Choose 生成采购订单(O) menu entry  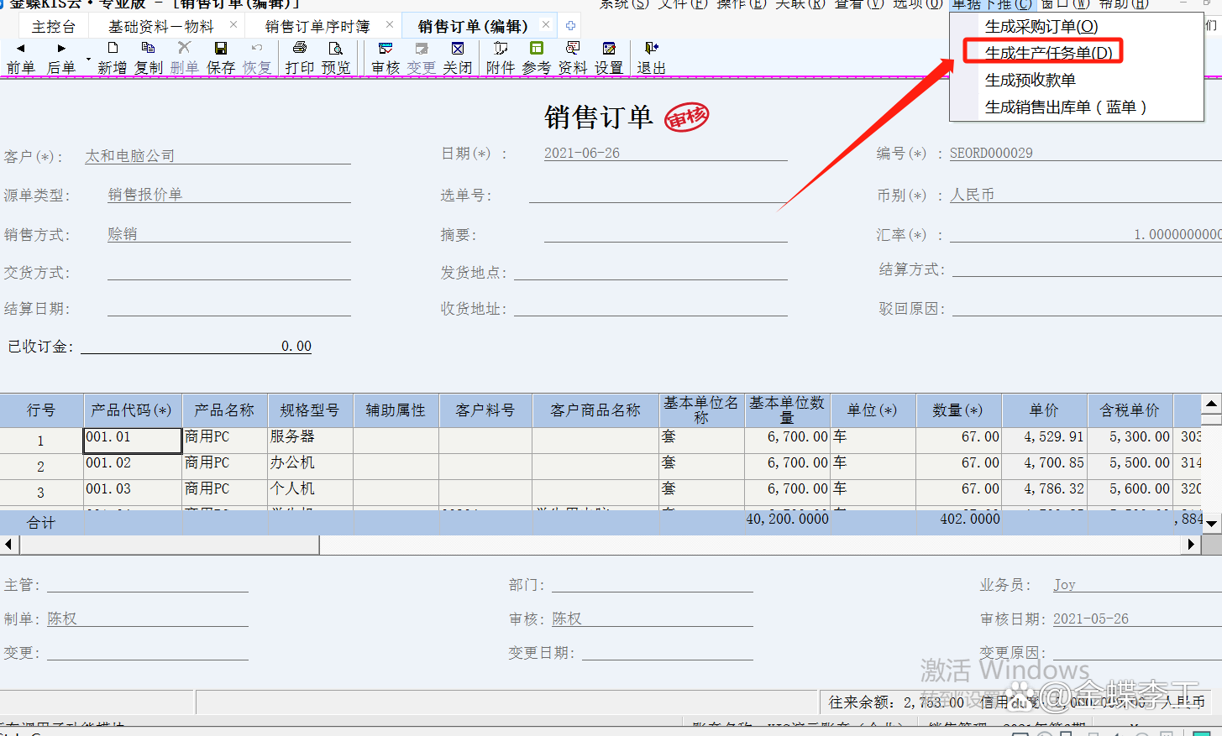(1041, 27)
